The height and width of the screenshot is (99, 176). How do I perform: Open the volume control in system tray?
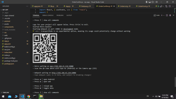pyautogui.click(x=156, y=96)
